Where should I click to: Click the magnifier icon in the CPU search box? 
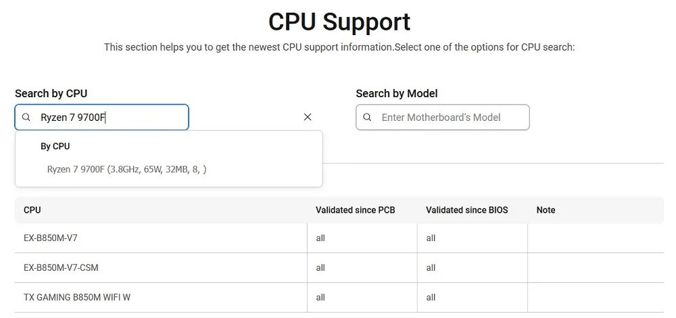coord(26,117)
